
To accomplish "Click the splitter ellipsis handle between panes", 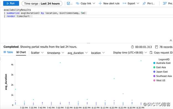I will (x=88, y=43).
